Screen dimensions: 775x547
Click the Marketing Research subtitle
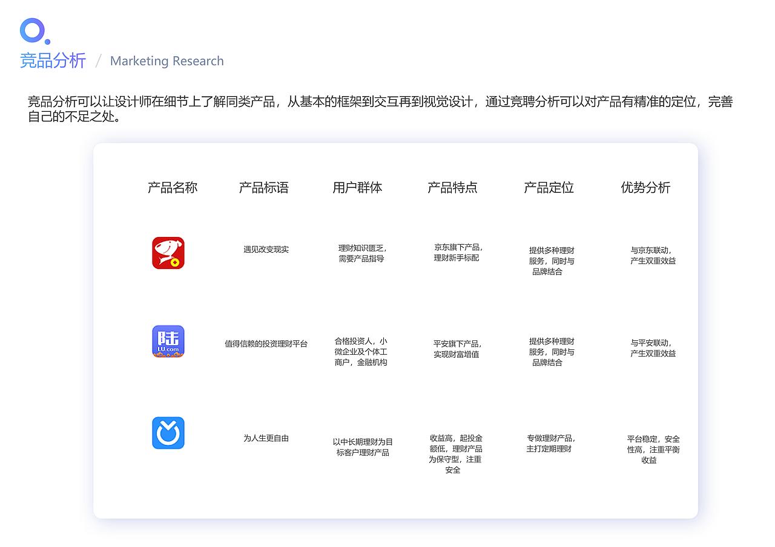pos(167,60)
